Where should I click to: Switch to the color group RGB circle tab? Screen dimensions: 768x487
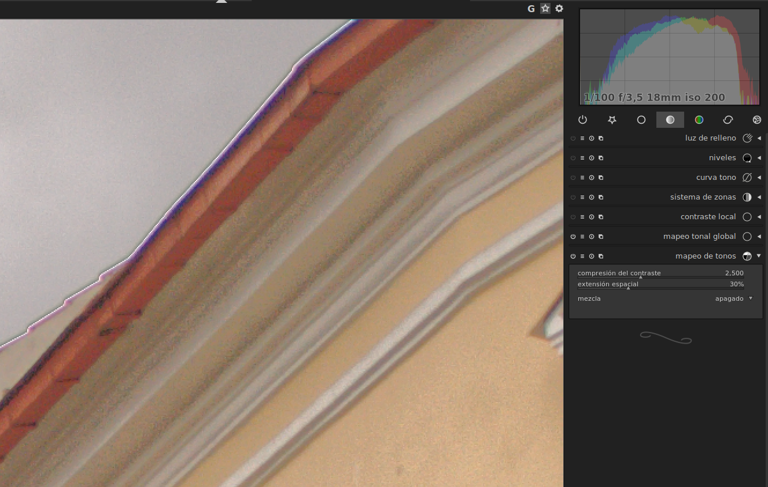(699, 120)
